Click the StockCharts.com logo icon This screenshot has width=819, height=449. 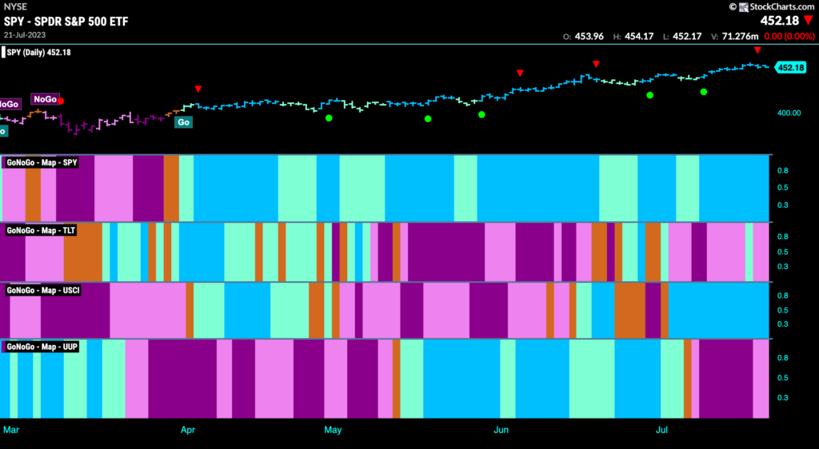745,6
